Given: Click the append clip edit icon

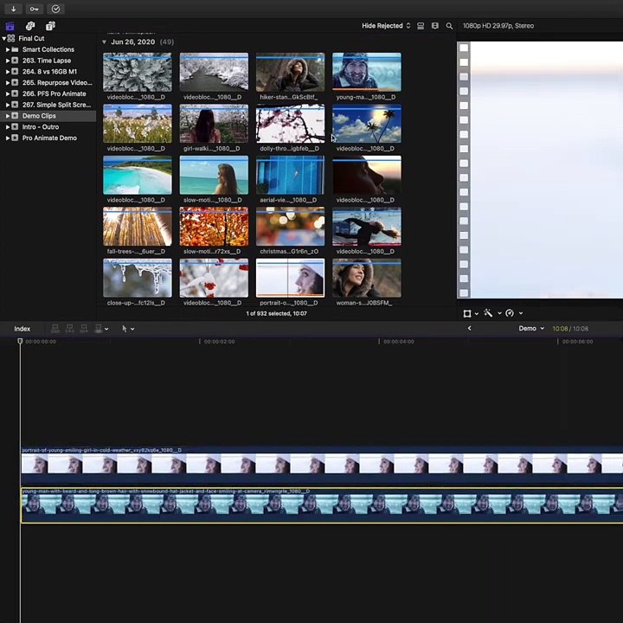Looking at the screenshot, I should pyautogui.click(x=84, y=329).
